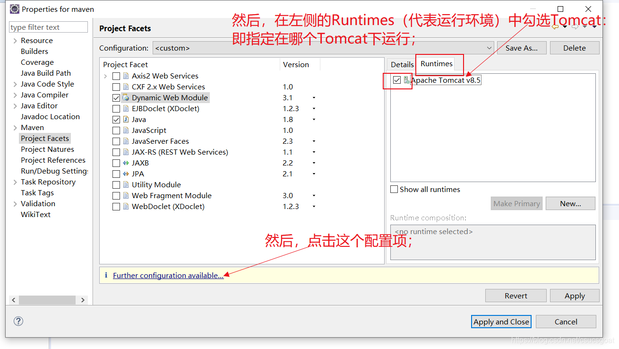619x349 pixels.
Task: Open the JPA version 2.1 dropdown
Action: (x=314, y=174)
